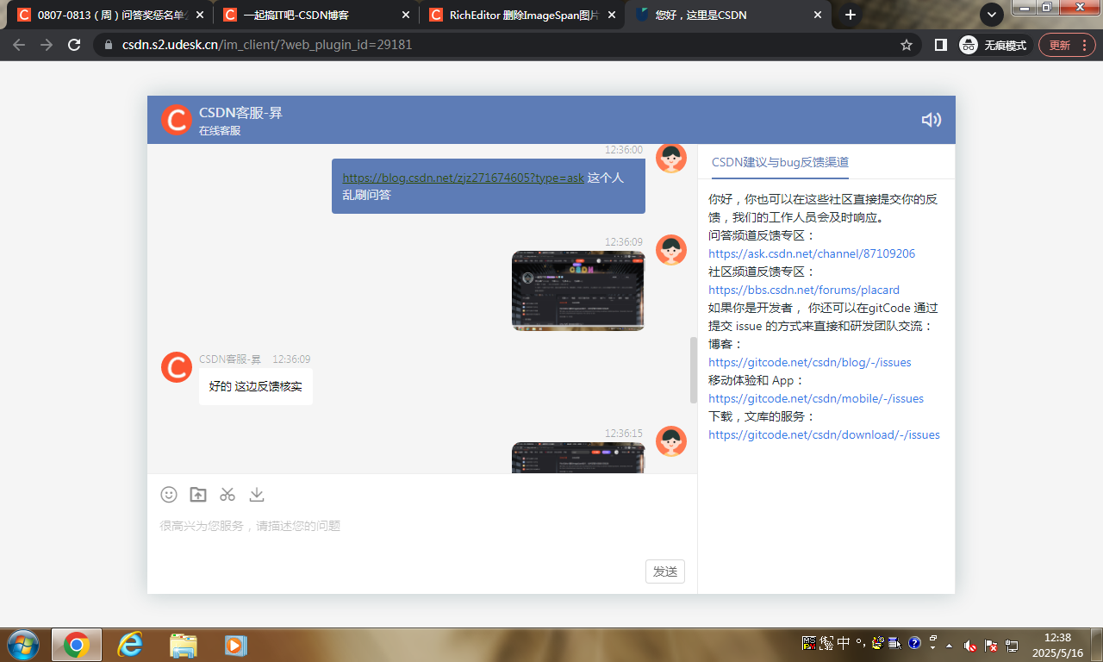This screenshot has height=662, width=1103.
Task: Expand the tab search dropdown
Action: click(992, 15)
